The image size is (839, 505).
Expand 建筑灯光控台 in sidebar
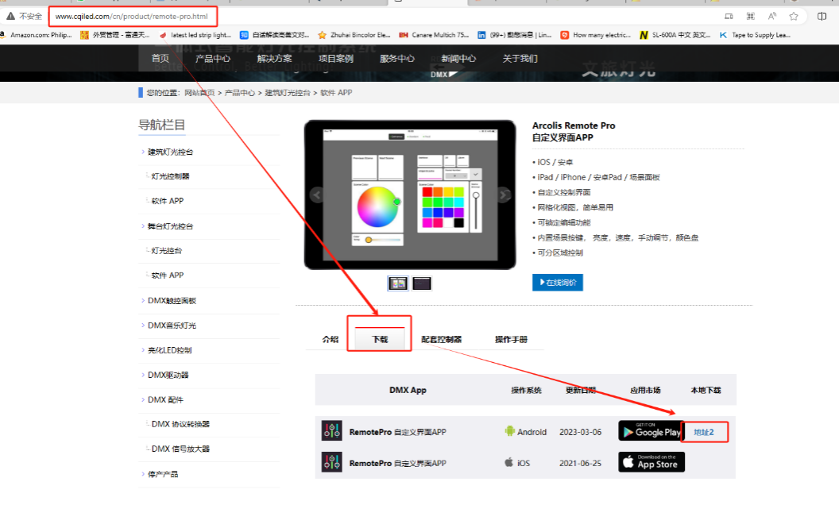click(170, 152)
